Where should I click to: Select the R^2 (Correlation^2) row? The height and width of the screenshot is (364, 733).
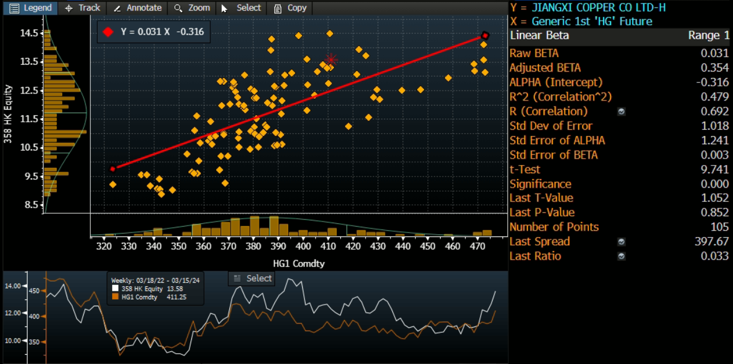click(x=619, y=96)
